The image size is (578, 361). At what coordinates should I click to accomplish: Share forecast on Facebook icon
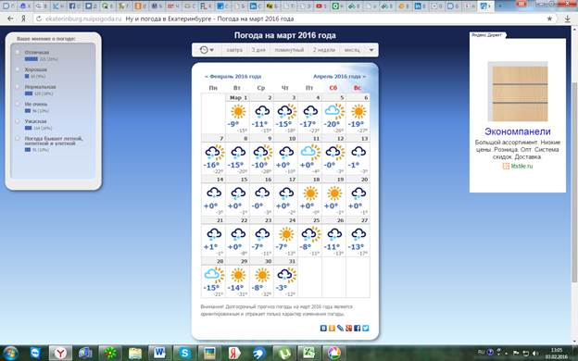click(357, 328)
